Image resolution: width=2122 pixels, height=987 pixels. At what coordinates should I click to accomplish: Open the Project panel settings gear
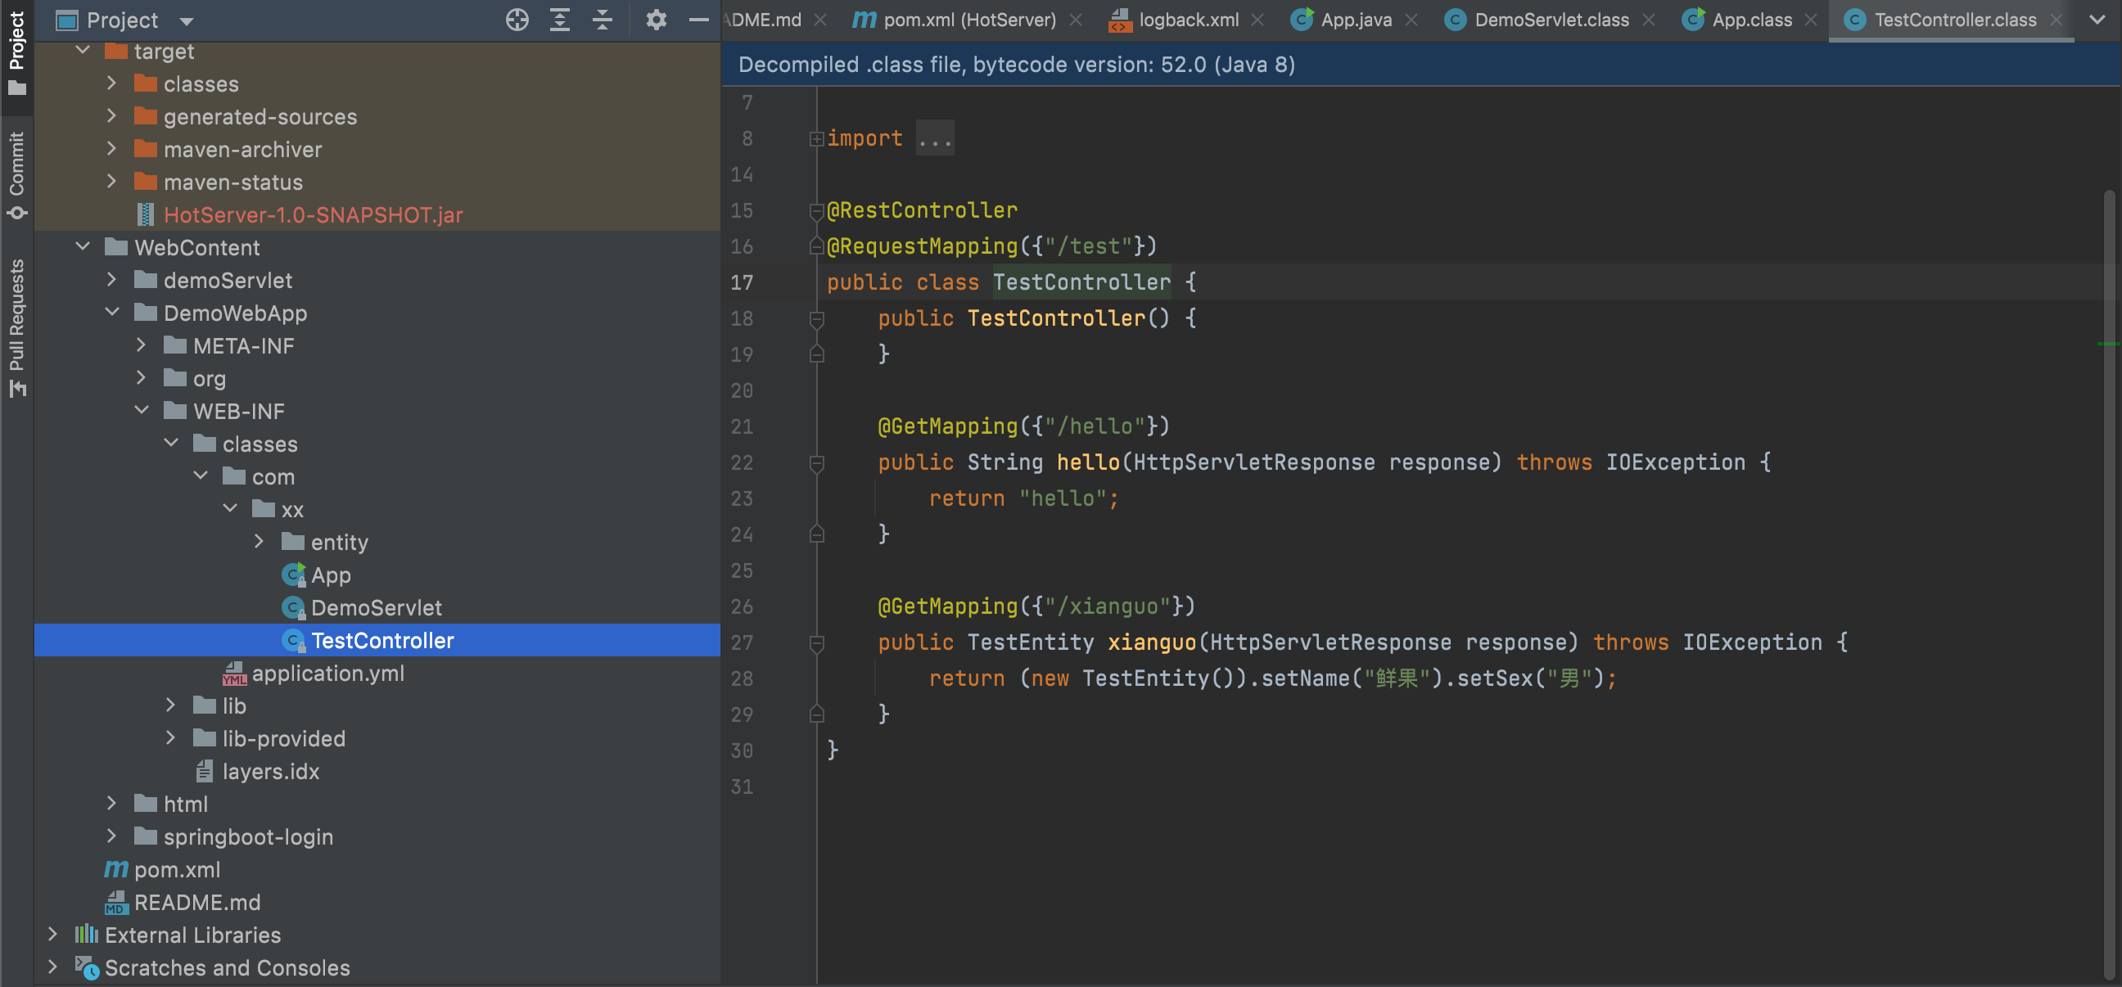pos(656,20)
